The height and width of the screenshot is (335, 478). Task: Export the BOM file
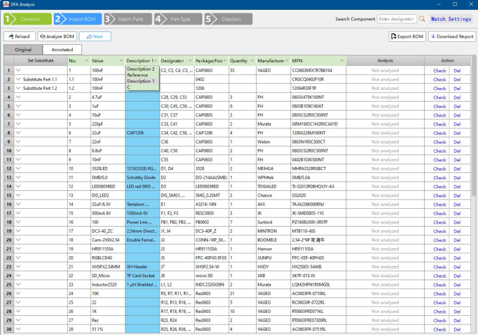click(407, 36)
